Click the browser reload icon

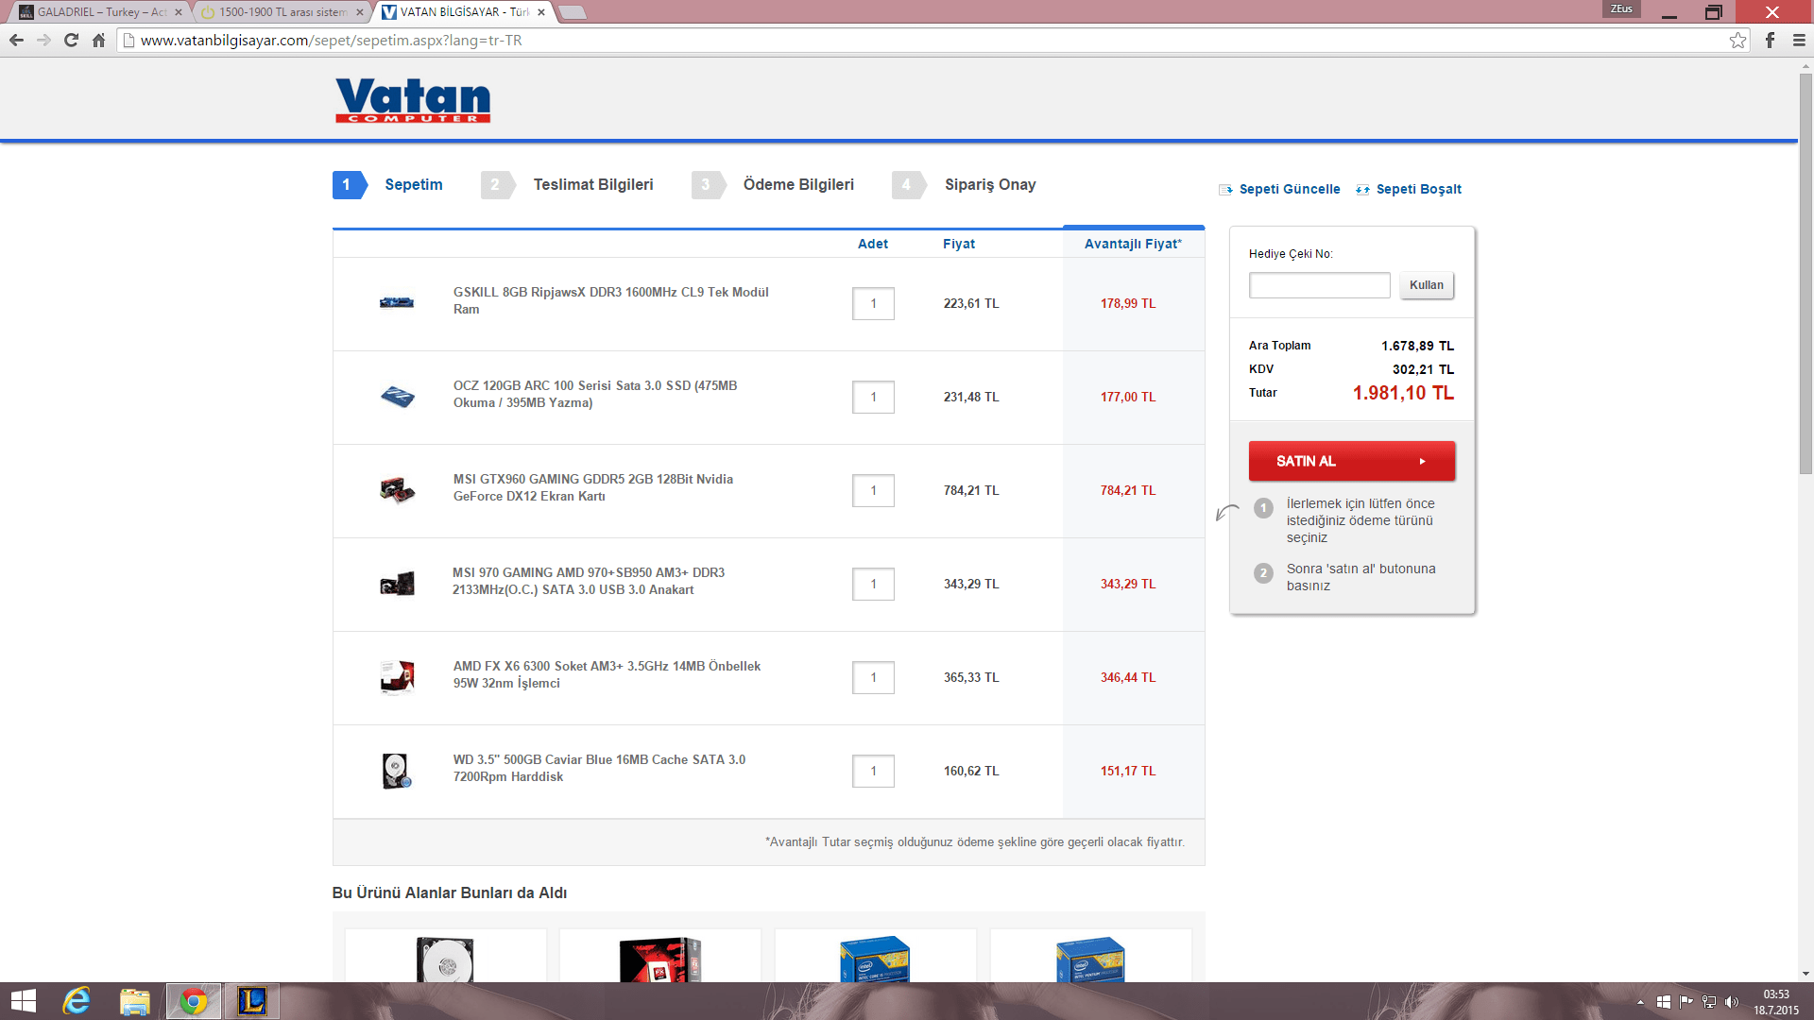click(71, 40)
